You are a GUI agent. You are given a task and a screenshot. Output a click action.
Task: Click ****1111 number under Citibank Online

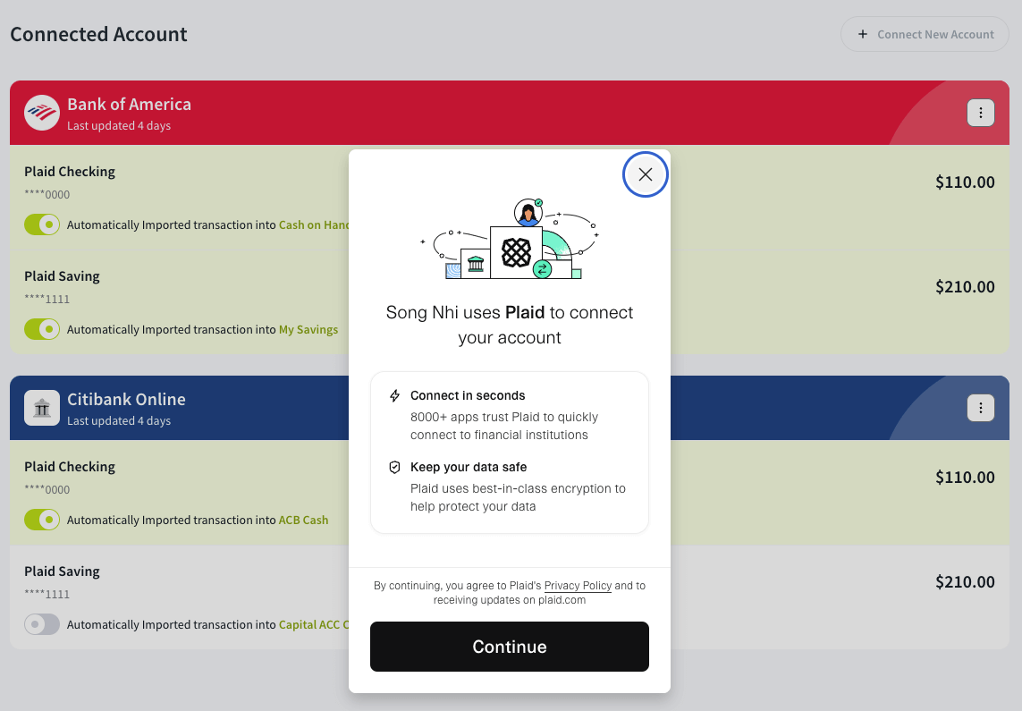(46, 594)
